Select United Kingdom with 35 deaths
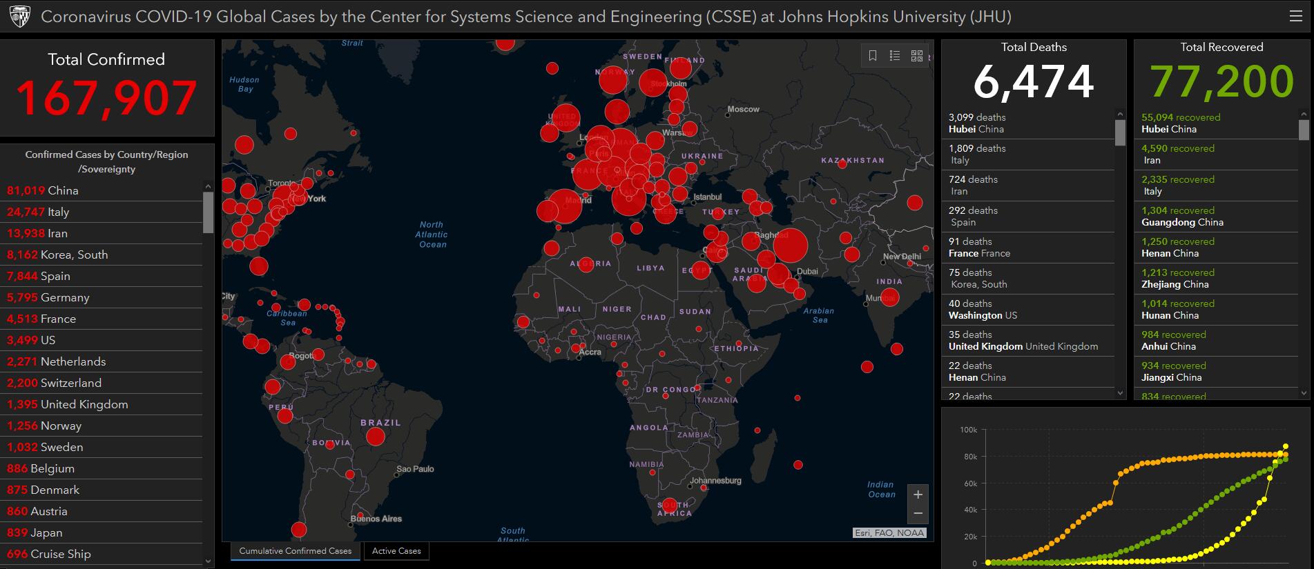This screenshot has height=569, width=1314. click(x=1028, y=341)
